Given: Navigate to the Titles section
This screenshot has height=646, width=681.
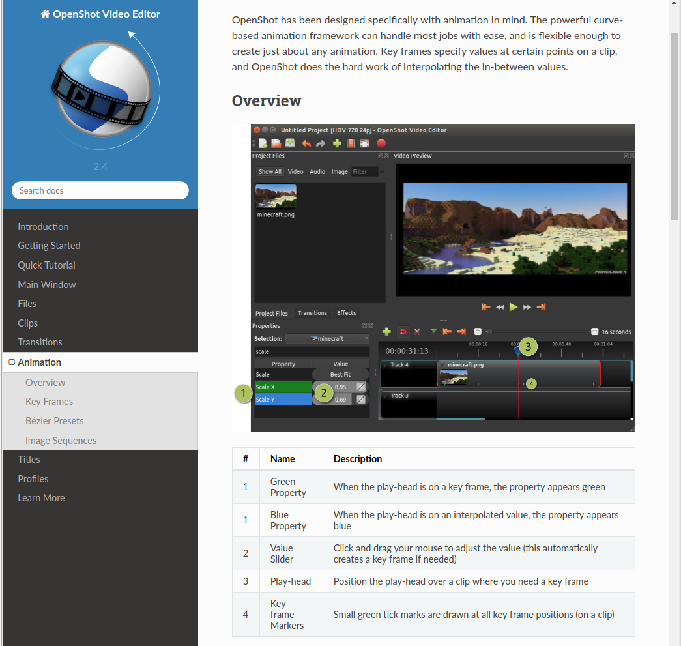Looking at the screenshot, I should pyautogui.click(x=29, y=459).
